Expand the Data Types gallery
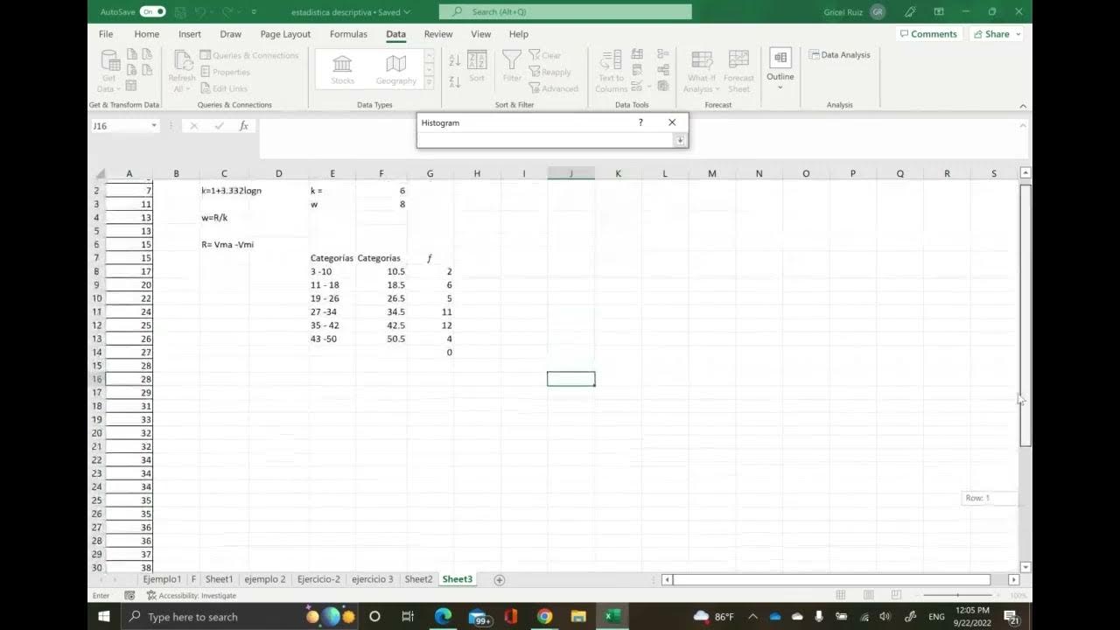1120x630 pixels. click(x=429, y=82)
